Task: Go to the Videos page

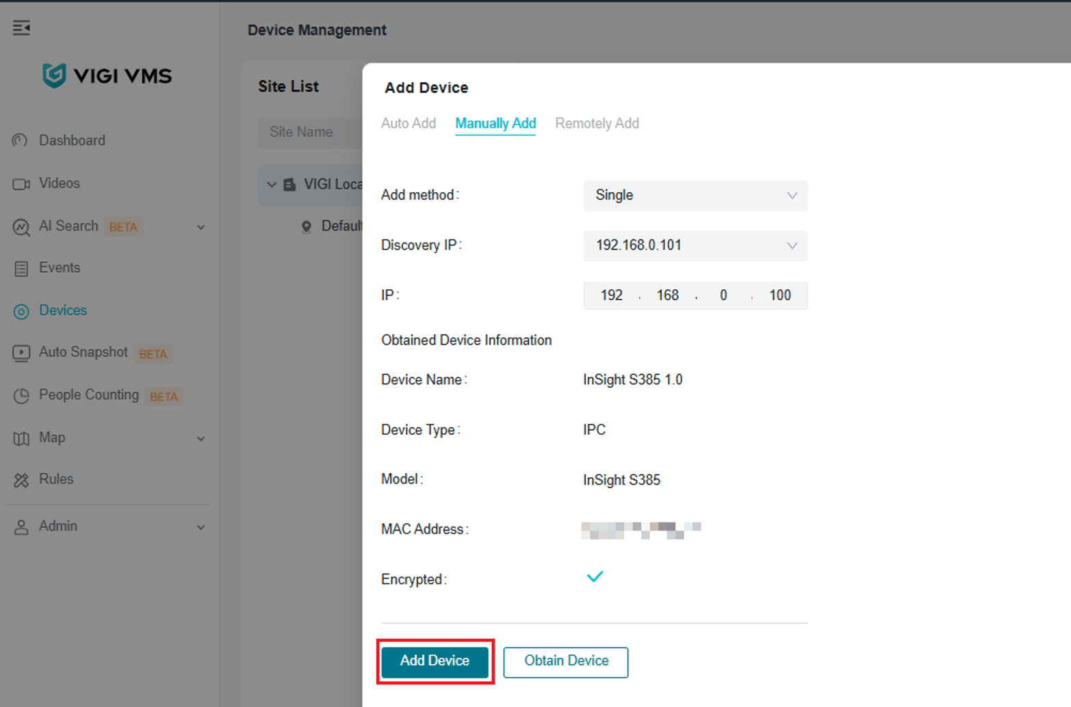Action: point(60,183)
